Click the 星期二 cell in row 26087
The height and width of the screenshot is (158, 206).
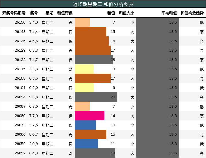pos(48,107)
